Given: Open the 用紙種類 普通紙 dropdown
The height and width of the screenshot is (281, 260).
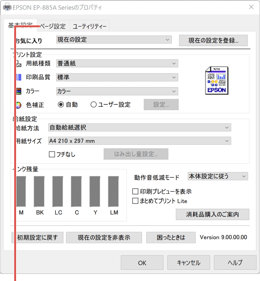Looking at the screenshot, I should tap(117, 63).
